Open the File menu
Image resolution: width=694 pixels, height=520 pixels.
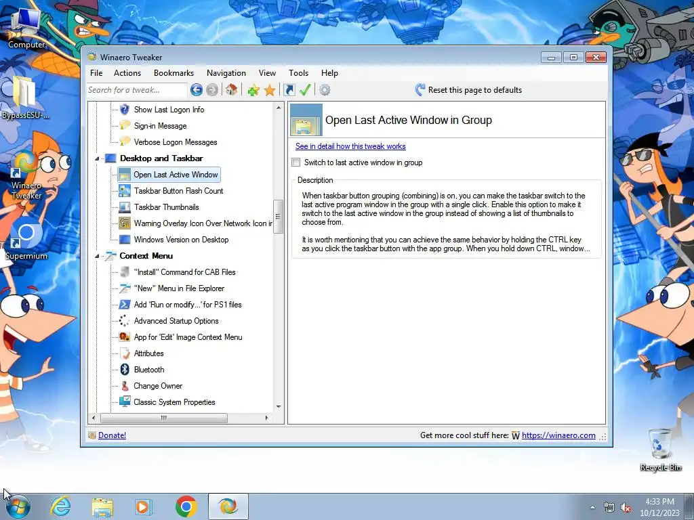tap(96, 73)
